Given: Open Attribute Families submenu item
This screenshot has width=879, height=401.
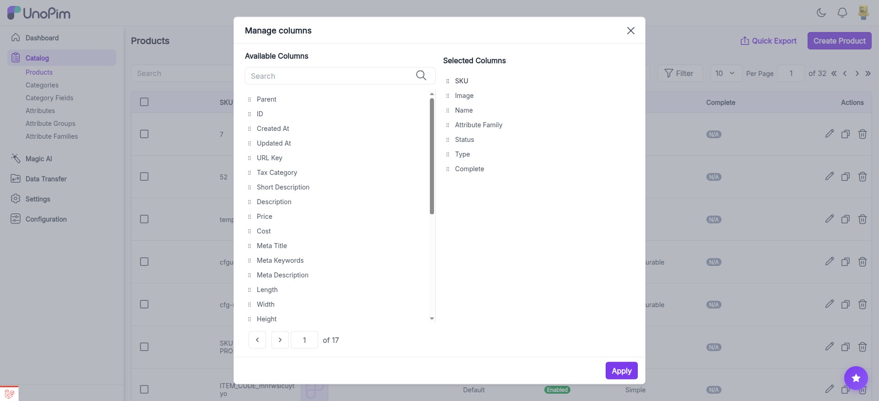Looking at the screenshot, I should pyautogui.click(x=52, y=136).
